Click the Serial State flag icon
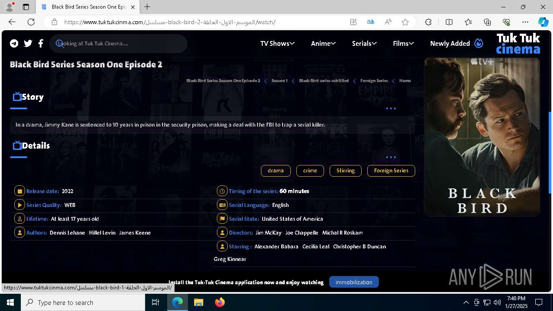The width and height of the screenshot is (553, 311). point(222,219)
